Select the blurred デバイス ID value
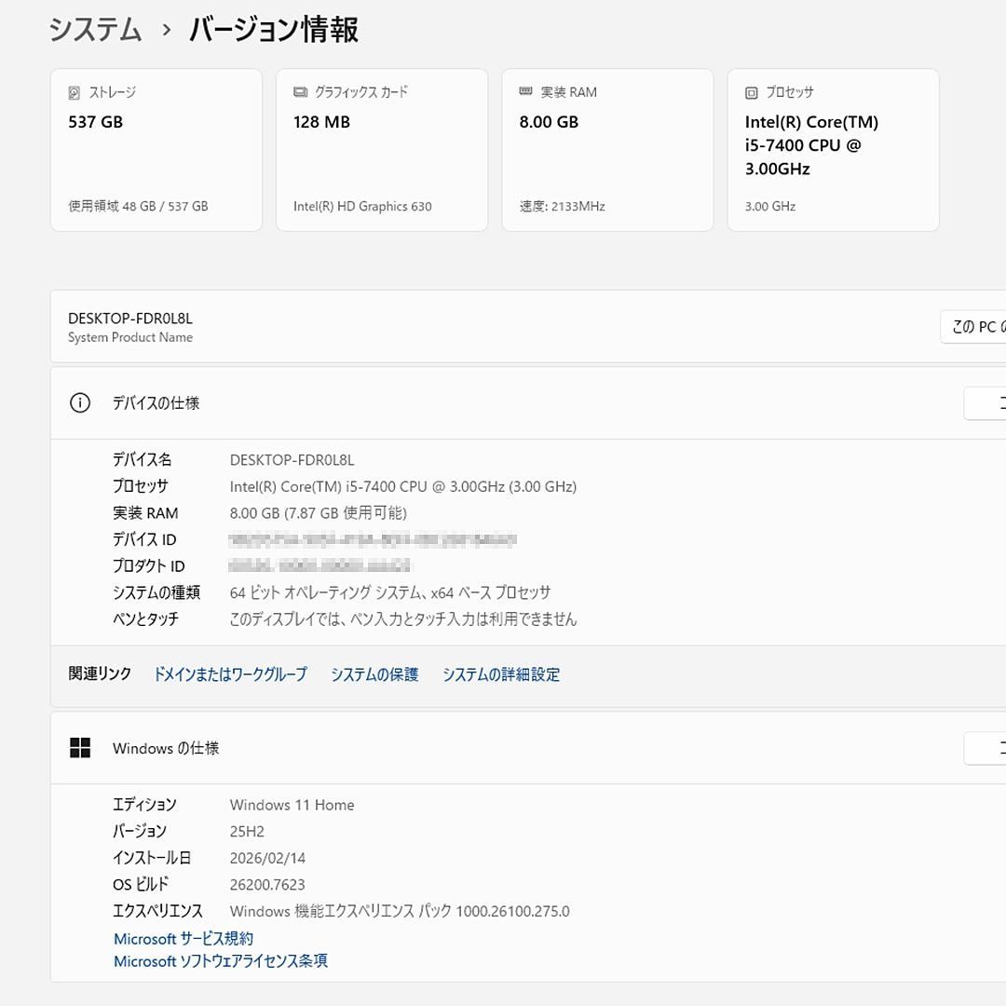This screenshot has width=1006, height=1006. pos(373,539)
